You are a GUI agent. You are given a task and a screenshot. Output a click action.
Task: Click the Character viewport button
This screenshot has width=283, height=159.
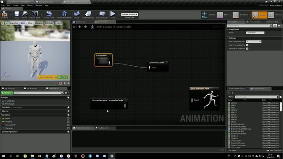(x=39, y=23)
